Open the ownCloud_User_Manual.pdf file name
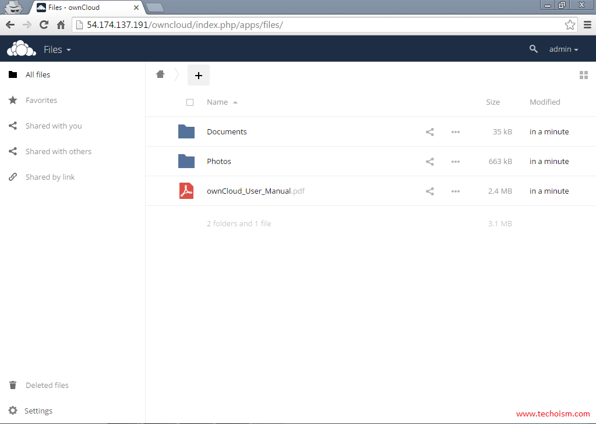 [x=255, y=191]
